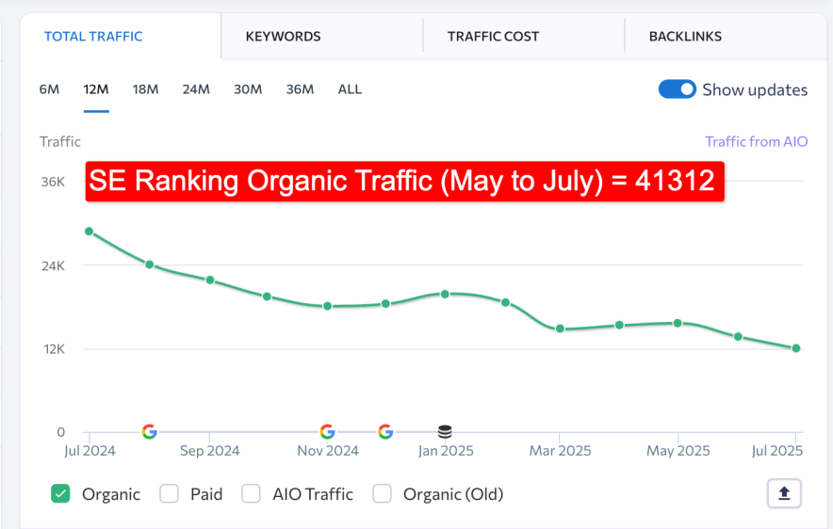Click the Jul 2025 data point on line

(x=796, y=348)
